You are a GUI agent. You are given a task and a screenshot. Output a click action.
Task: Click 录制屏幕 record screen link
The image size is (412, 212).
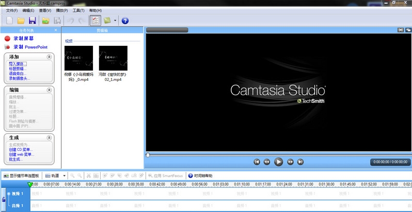click(x=24, y=39)
